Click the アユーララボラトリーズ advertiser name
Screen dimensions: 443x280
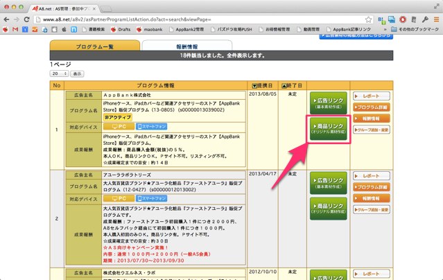[127, 175]
